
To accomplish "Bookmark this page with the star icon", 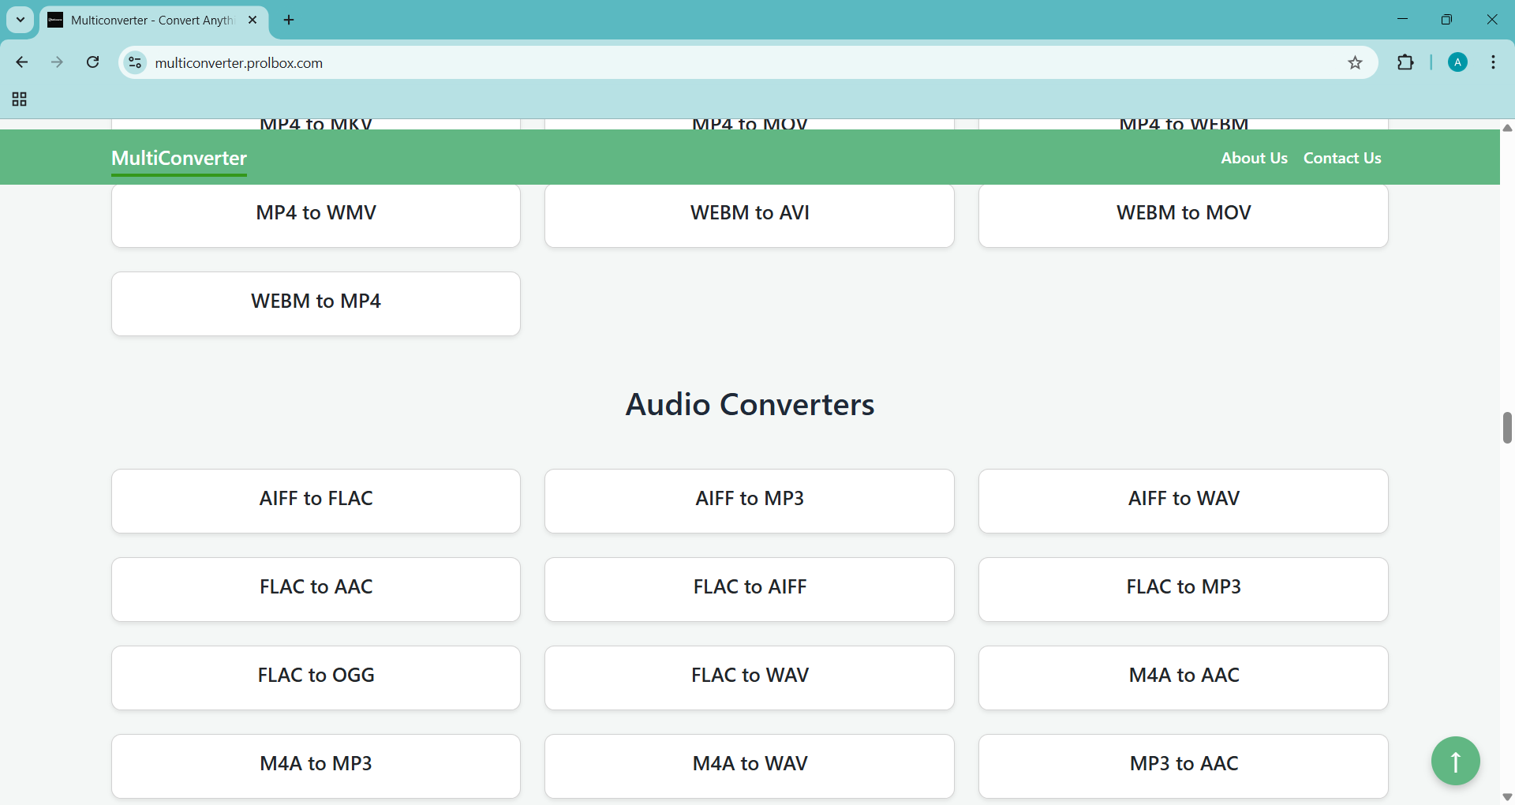I will pos(1355,63).
